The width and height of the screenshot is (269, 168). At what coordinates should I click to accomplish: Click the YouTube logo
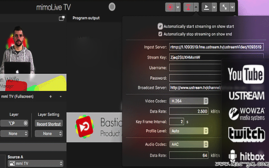click(246, 74)
